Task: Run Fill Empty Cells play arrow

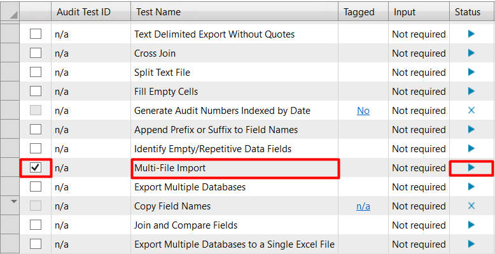Action: 471,91
